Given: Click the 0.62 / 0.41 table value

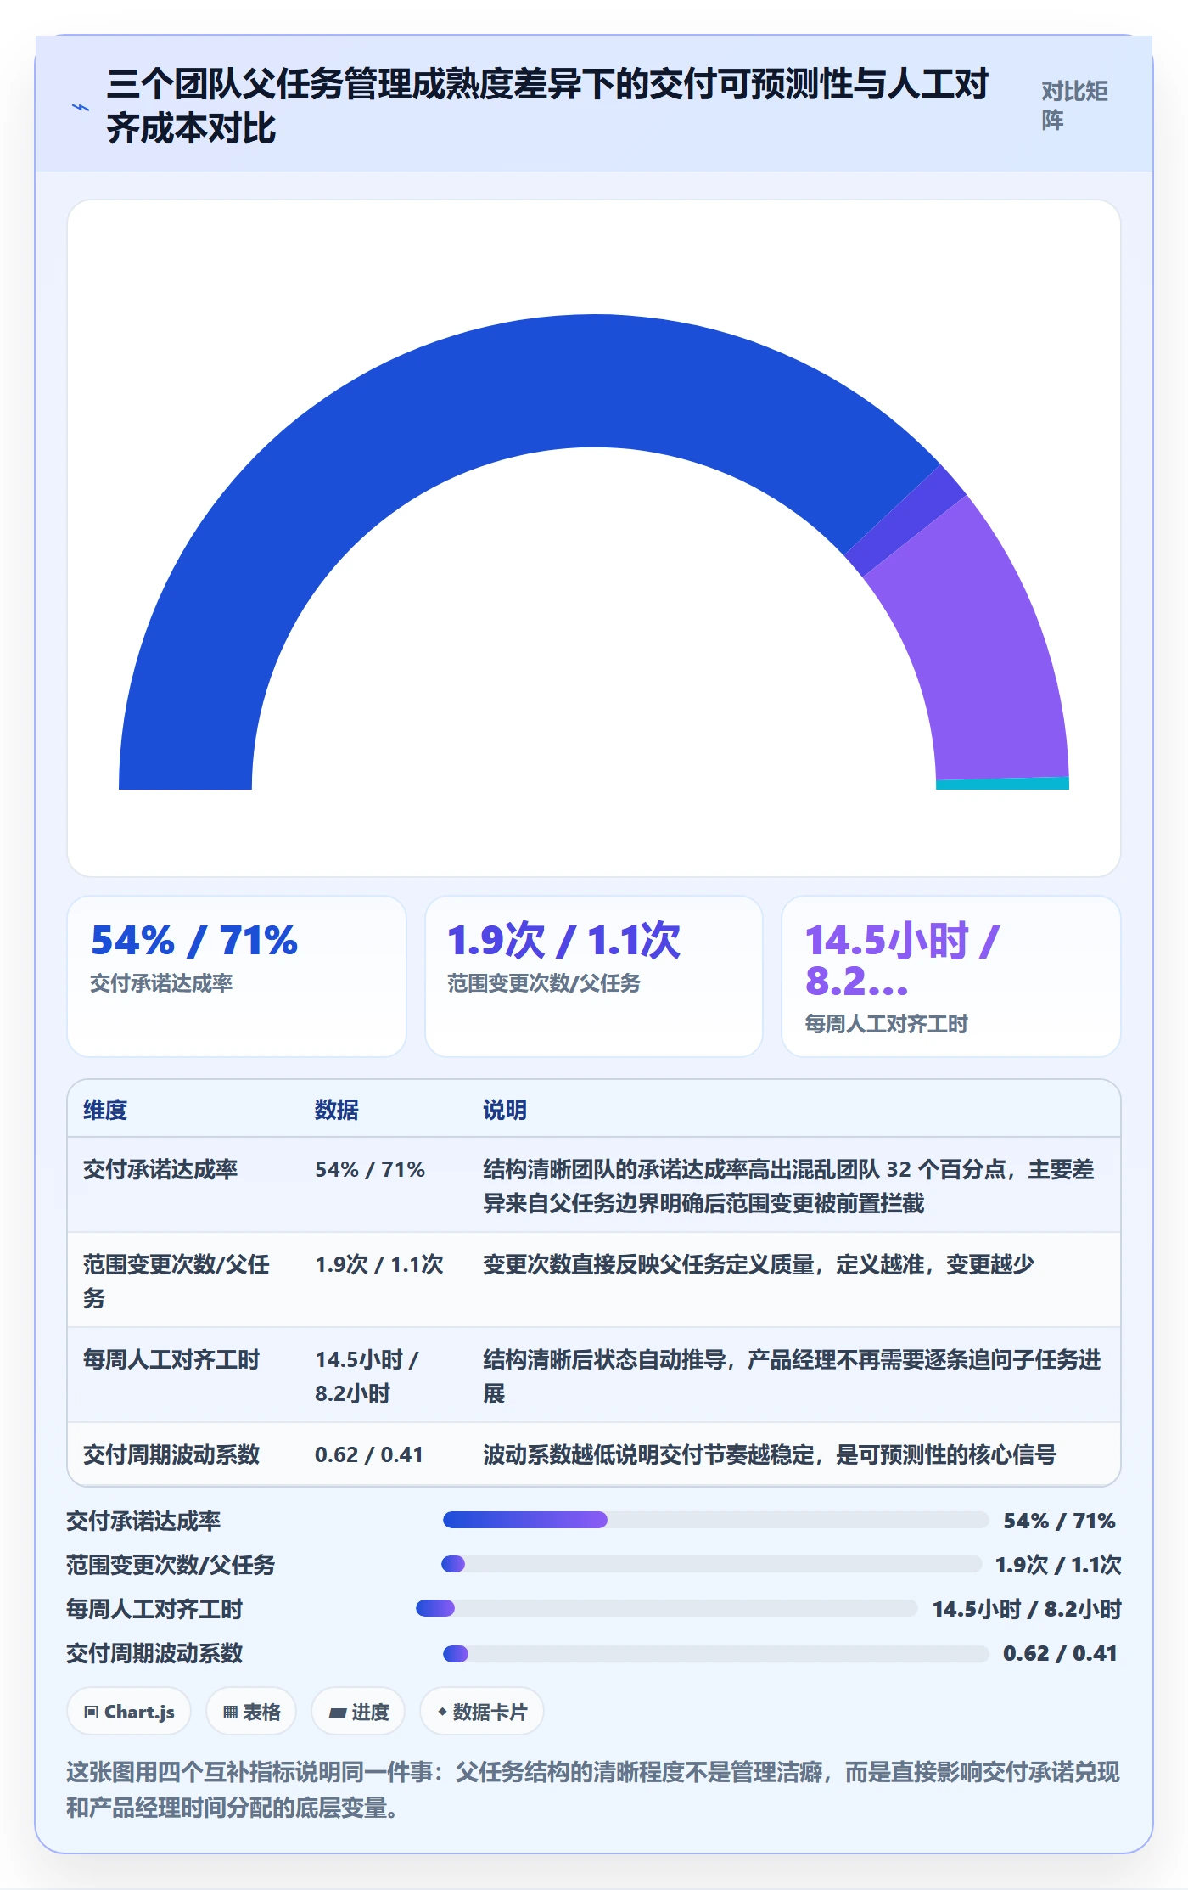Looking at the screenshot, I should (x=369, y=1454).
